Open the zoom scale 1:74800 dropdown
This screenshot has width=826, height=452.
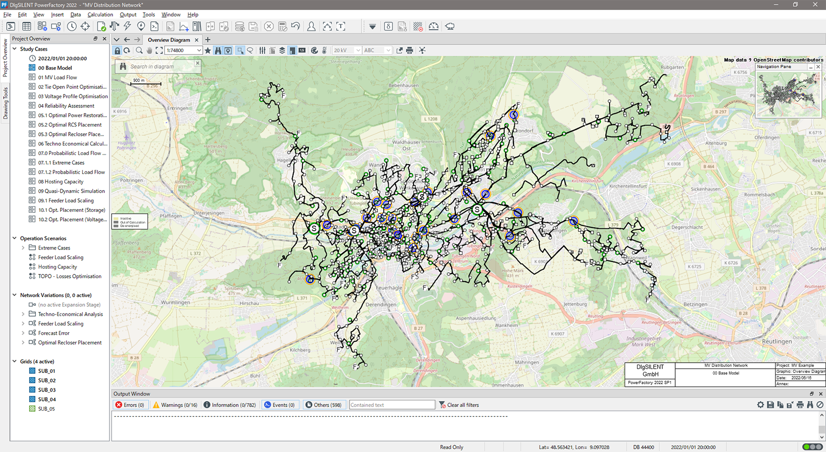(x=199, y=51)
